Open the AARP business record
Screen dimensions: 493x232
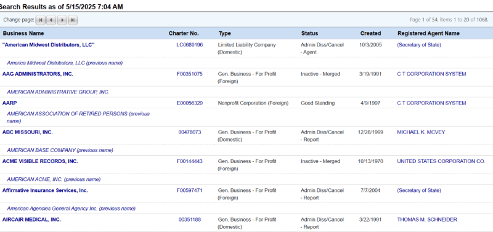coord(9,103)
